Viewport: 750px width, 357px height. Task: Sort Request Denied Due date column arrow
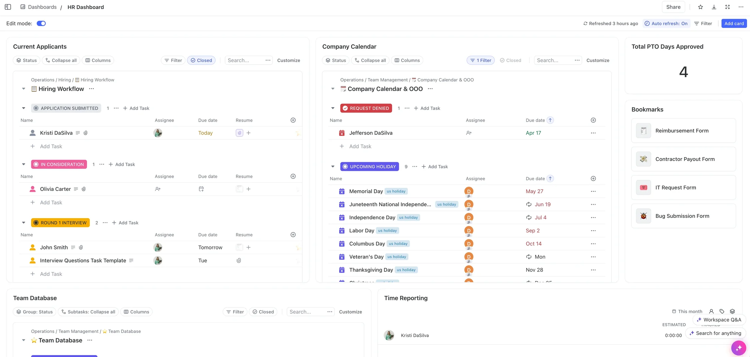550,120
